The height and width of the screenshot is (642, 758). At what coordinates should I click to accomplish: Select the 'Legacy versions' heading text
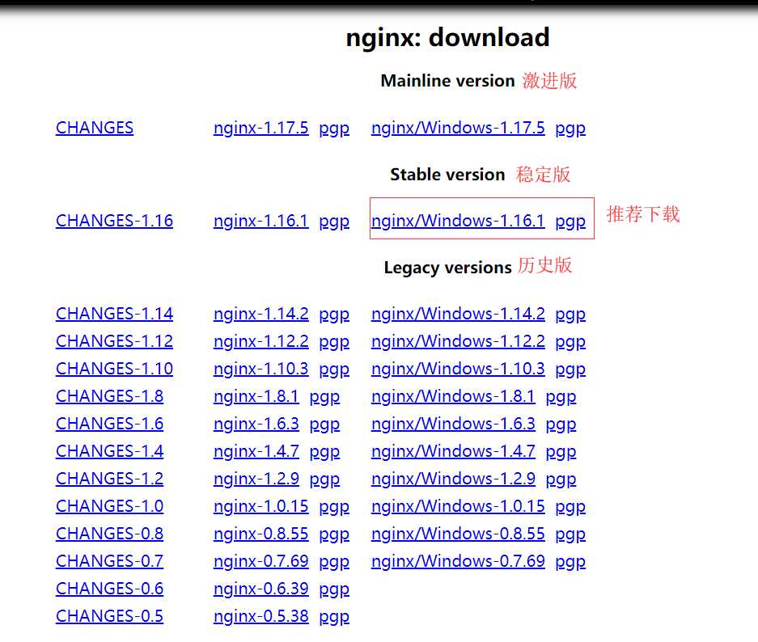click(x=447, y=268)
